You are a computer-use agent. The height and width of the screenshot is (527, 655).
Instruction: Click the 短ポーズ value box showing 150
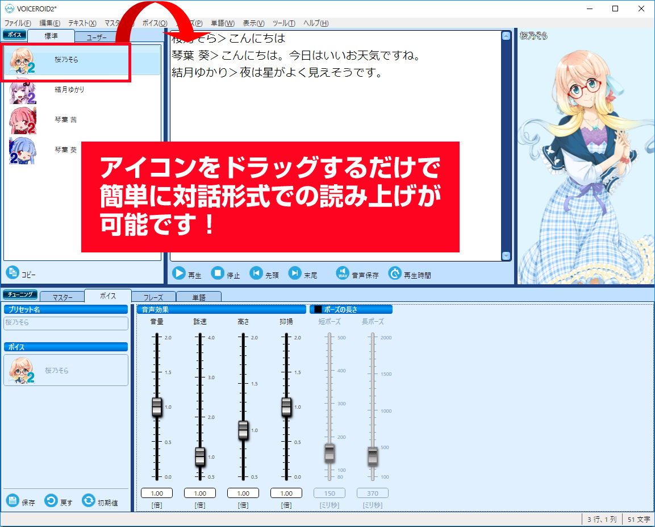pyautogui.click(x=329, y=493)
